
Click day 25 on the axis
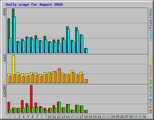(x=117, y=117)
